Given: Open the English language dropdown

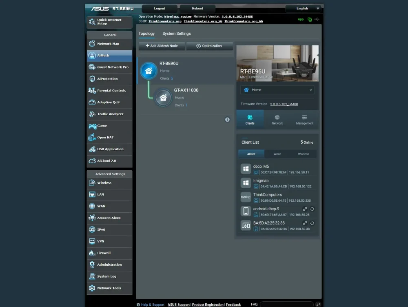Looking at the screenshot, I should 303,8.
